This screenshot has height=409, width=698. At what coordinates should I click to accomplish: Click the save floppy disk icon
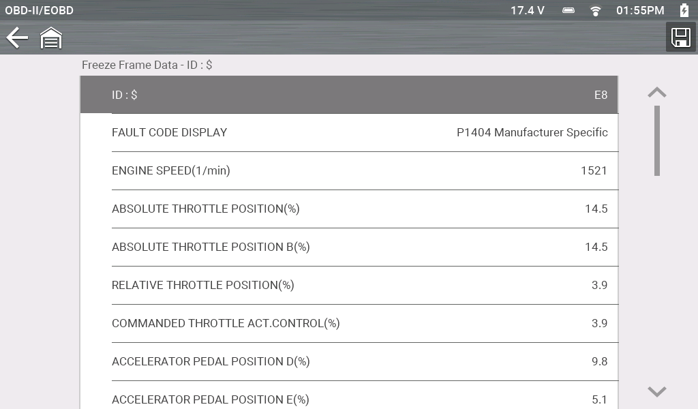(x=681, y=37)
